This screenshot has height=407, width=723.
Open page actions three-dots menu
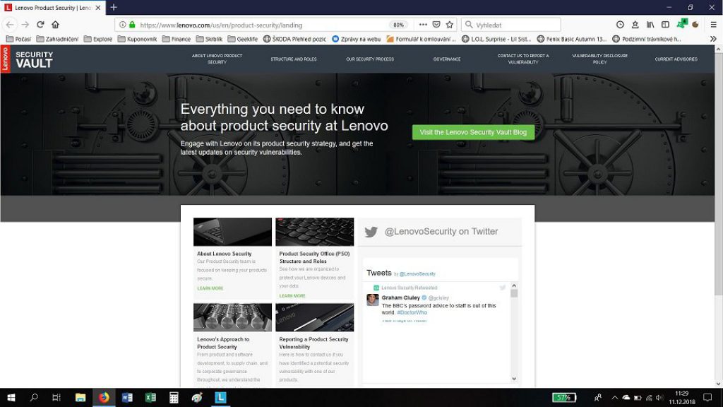point(423,25)
